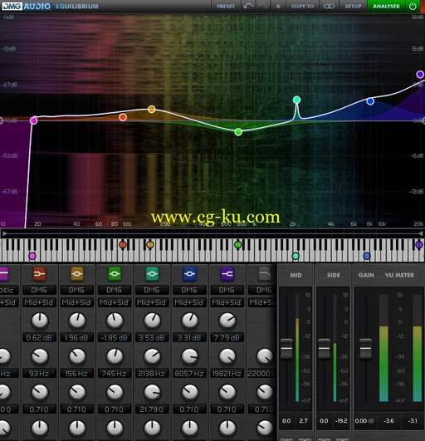Click the gain knob above 7.79 dB

[227, 321]
